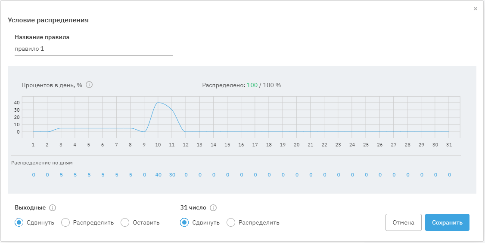Select 'Сдвинуть' radio under 31 число

[x=184, y=222]
